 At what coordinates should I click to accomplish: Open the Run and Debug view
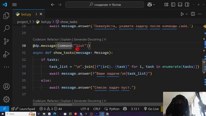point(6,54)
